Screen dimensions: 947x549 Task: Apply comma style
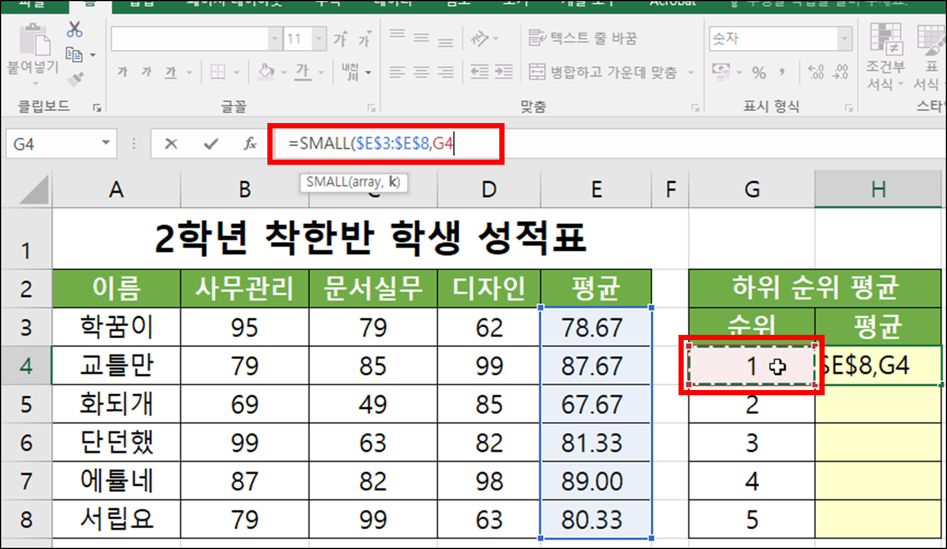click(782, 73)
